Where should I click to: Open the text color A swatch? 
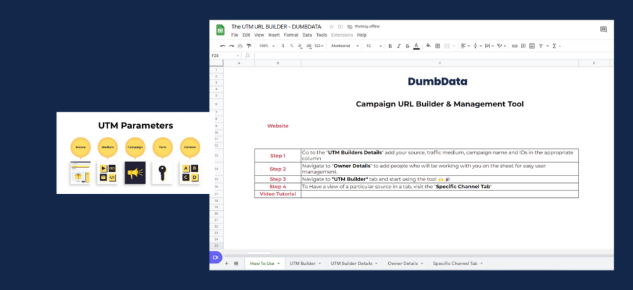(417, 46)
